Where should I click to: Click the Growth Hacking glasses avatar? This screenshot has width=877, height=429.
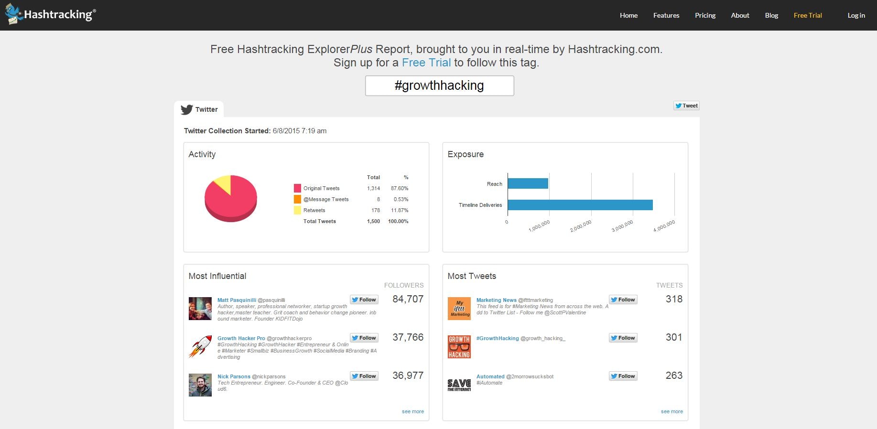tap(459, 347)
